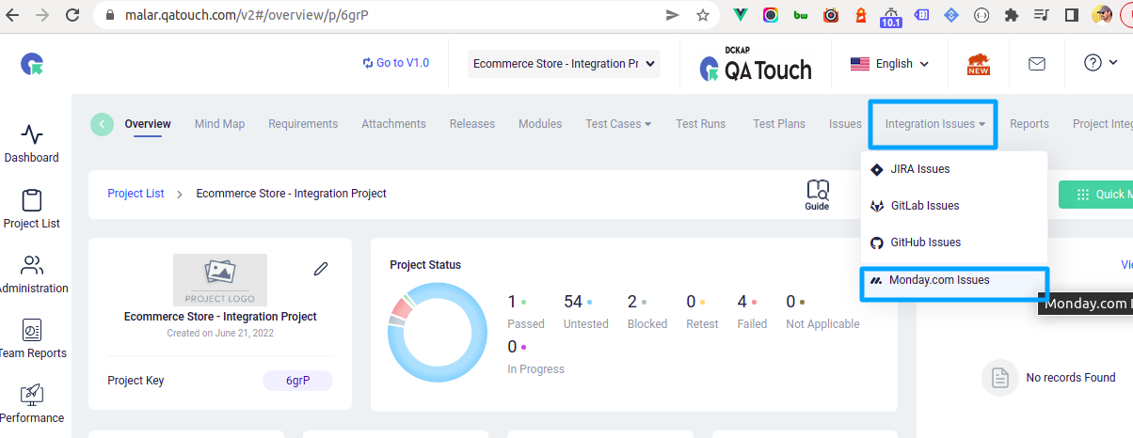Viewport: 1133px width, 438px height.
Task: Click the Created on June 21, 2022 text
Action: pyautogui.click(x=220, y=333)
